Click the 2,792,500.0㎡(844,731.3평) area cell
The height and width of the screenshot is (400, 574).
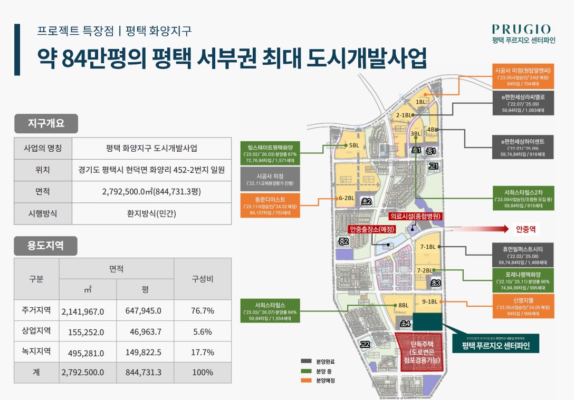click(151, 192)
